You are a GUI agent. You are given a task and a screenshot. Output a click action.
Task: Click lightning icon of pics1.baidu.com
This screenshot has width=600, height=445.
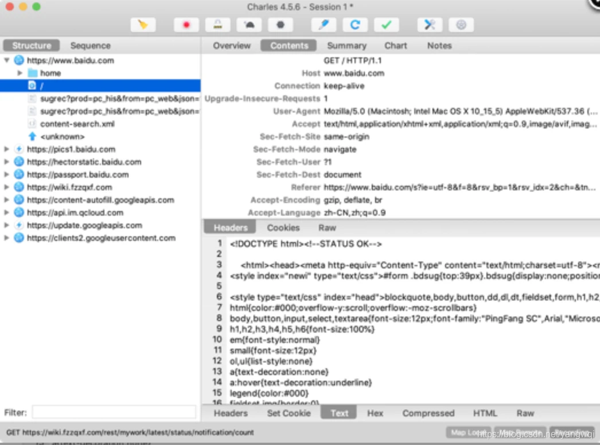click(x=19, y=149)
